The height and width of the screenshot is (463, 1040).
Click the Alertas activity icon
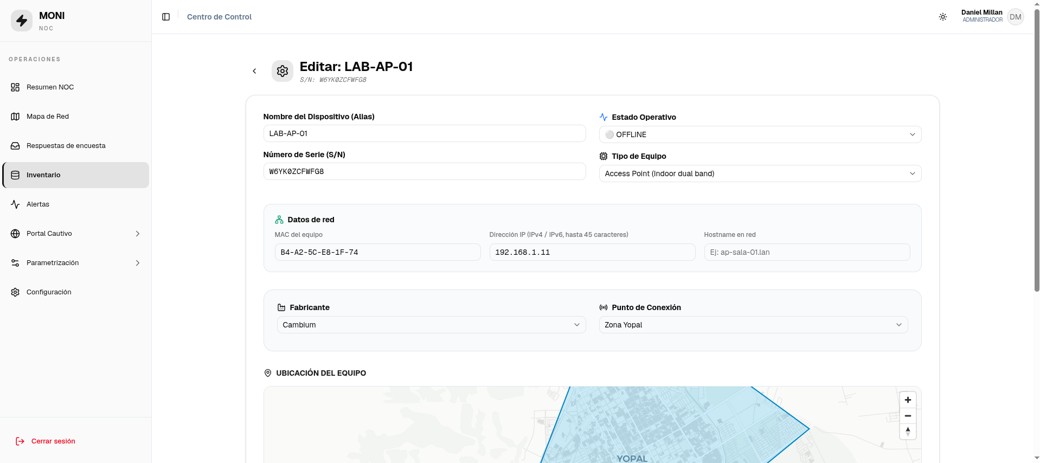point(15,204)
